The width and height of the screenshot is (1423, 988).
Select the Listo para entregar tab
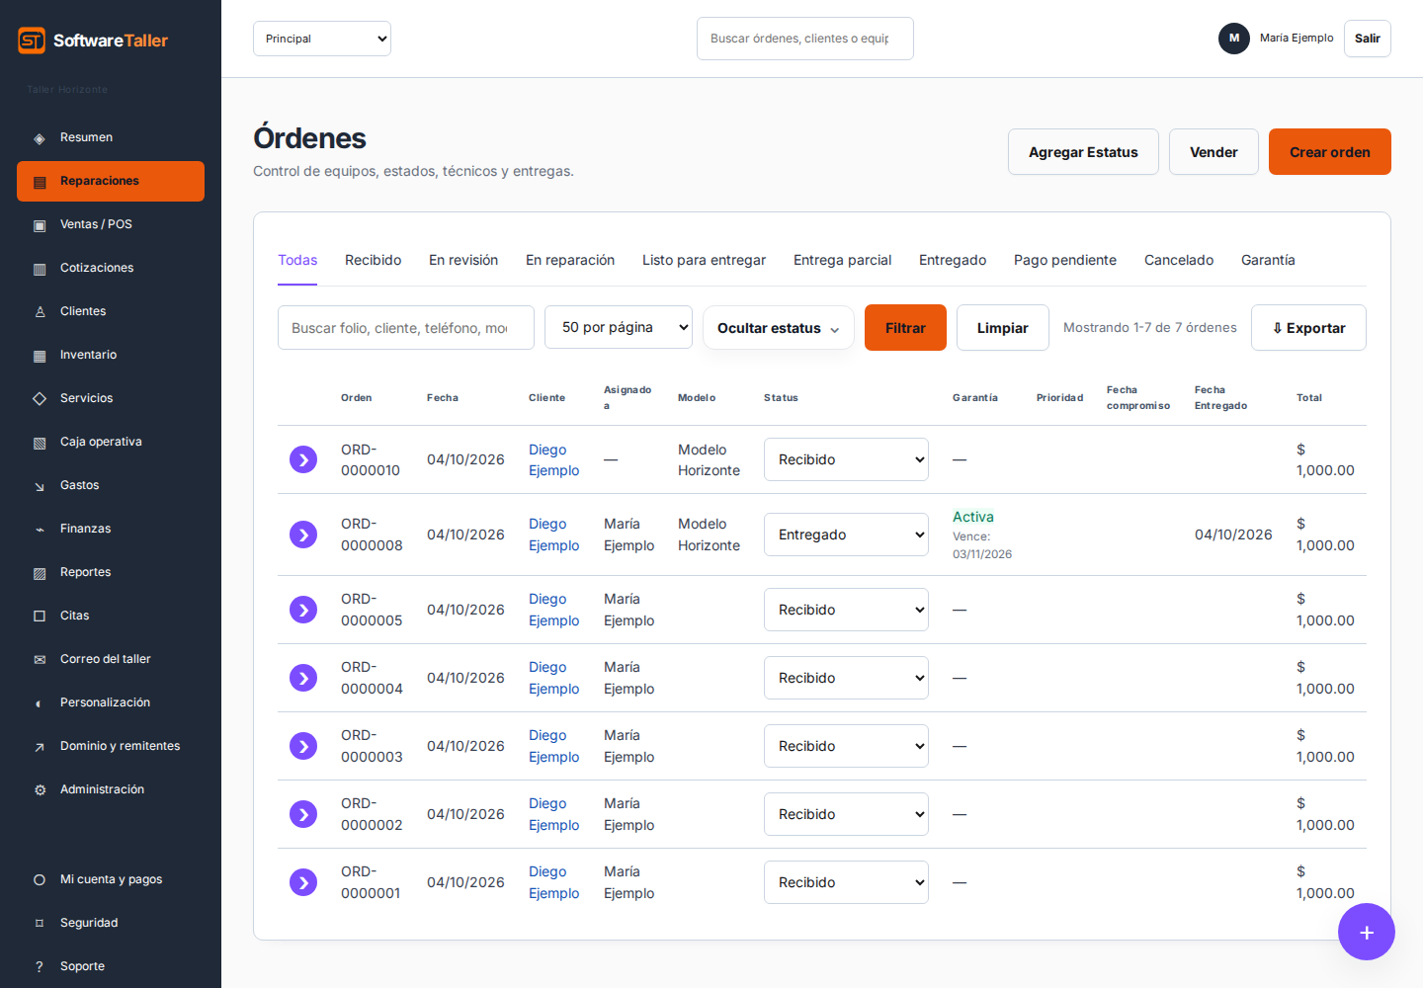click(x=704, y=260)
